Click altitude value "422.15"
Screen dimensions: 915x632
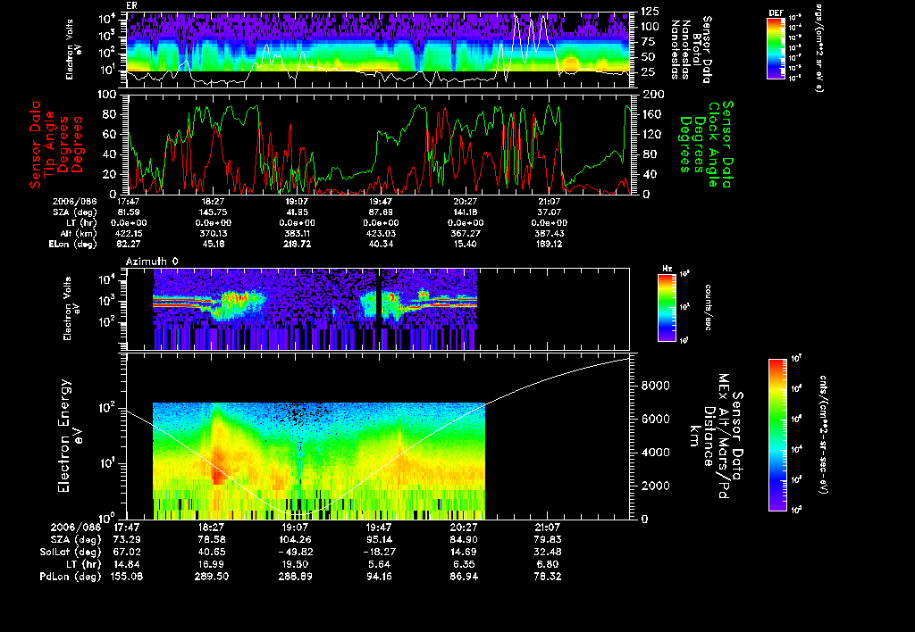click(129, 233)
